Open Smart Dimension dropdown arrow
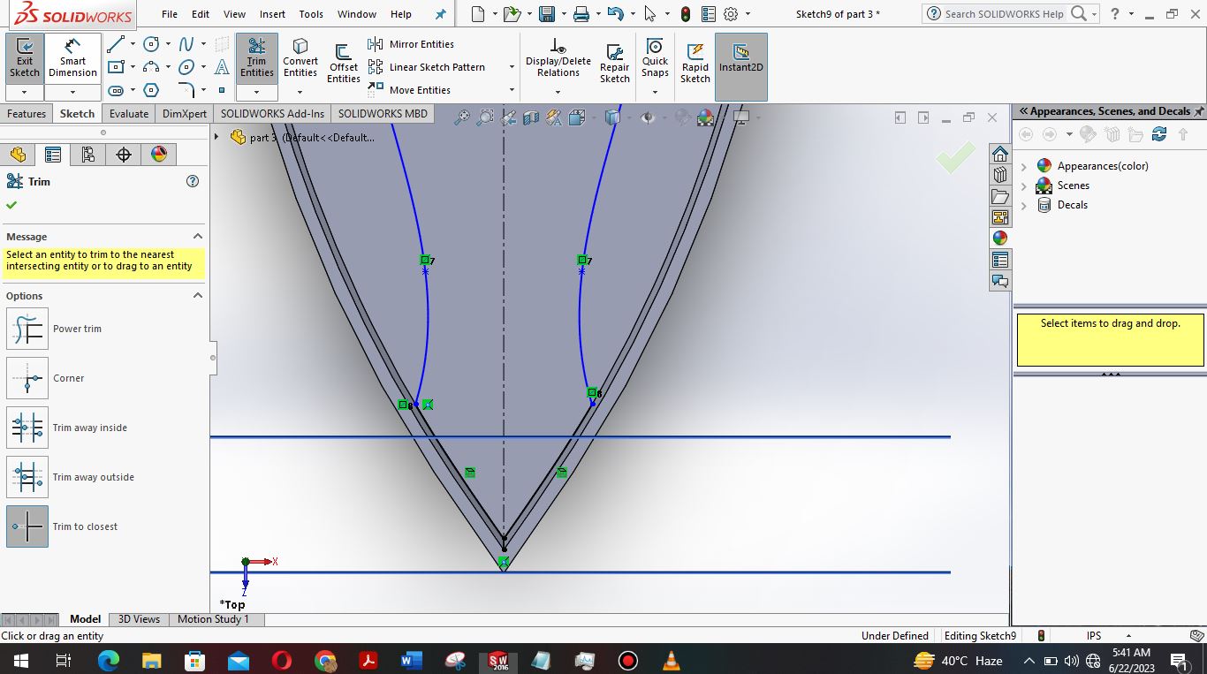The height and width of the screenshot is (674, 1207). (x=72, y=92)
